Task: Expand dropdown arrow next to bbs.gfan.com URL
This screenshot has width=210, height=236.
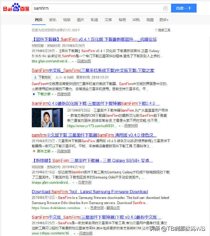Action: pyautogui.click(x=73, y=61)
